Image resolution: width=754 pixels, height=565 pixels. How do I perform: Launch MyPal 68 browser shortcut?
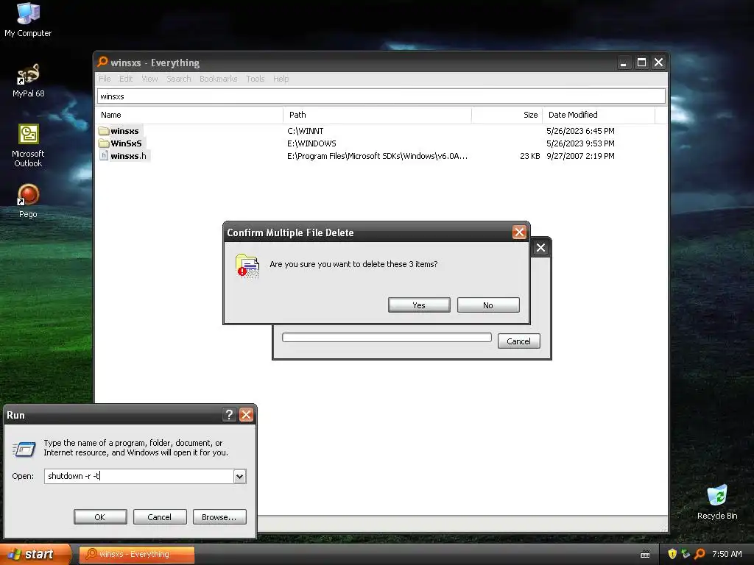click(28, 80)
